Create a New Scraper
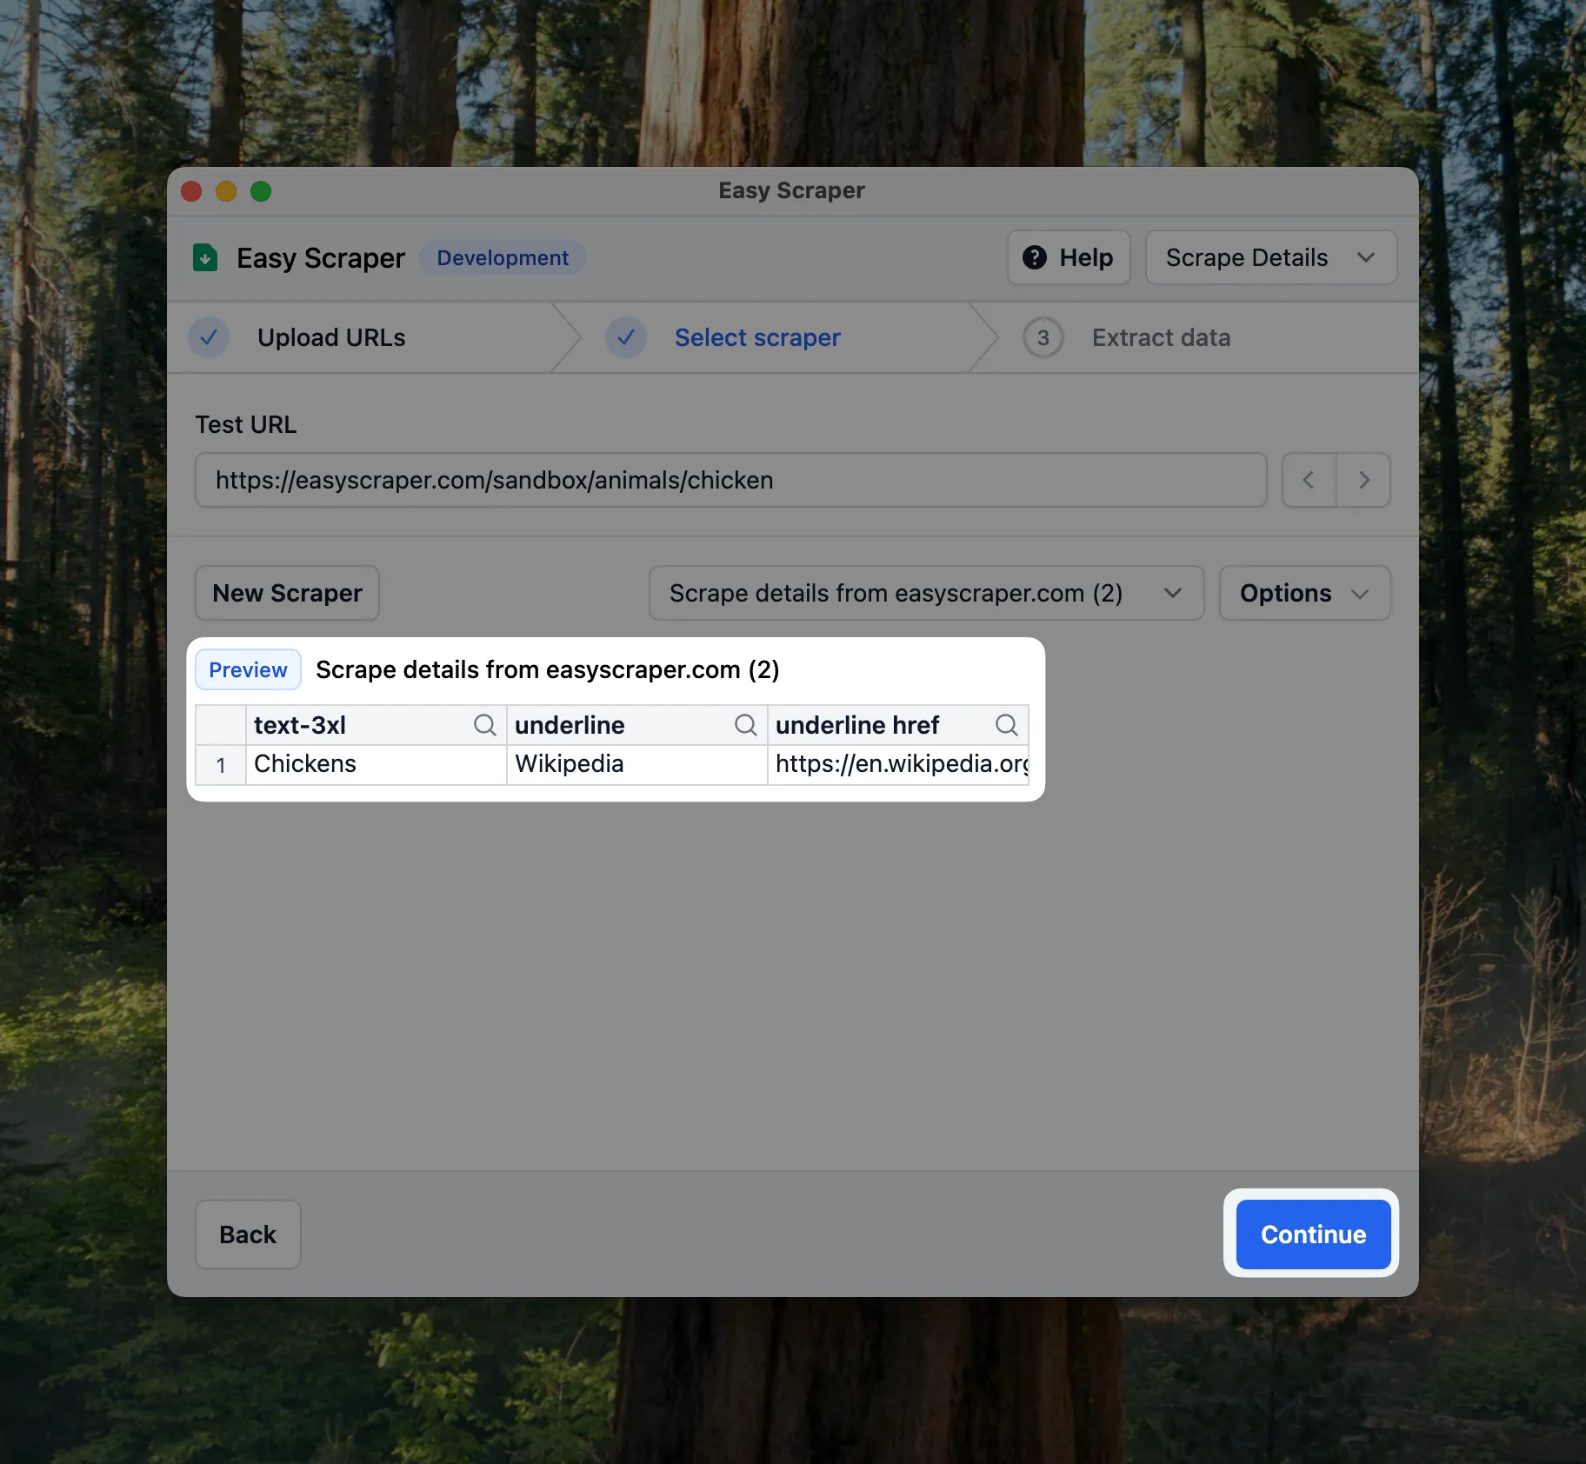The width and height of the screenshot is (1586, 1464). [287, 593]
